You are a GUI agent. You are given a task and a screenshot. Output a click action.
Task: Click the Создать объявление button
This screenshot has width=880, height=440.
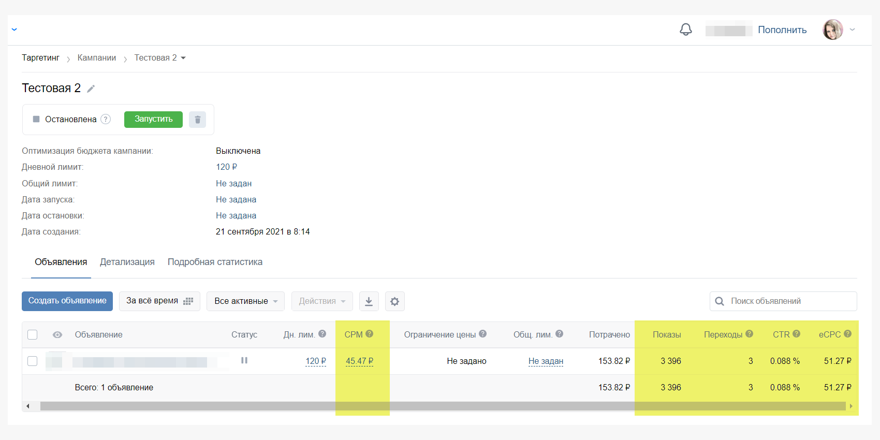tap(67, 301)
